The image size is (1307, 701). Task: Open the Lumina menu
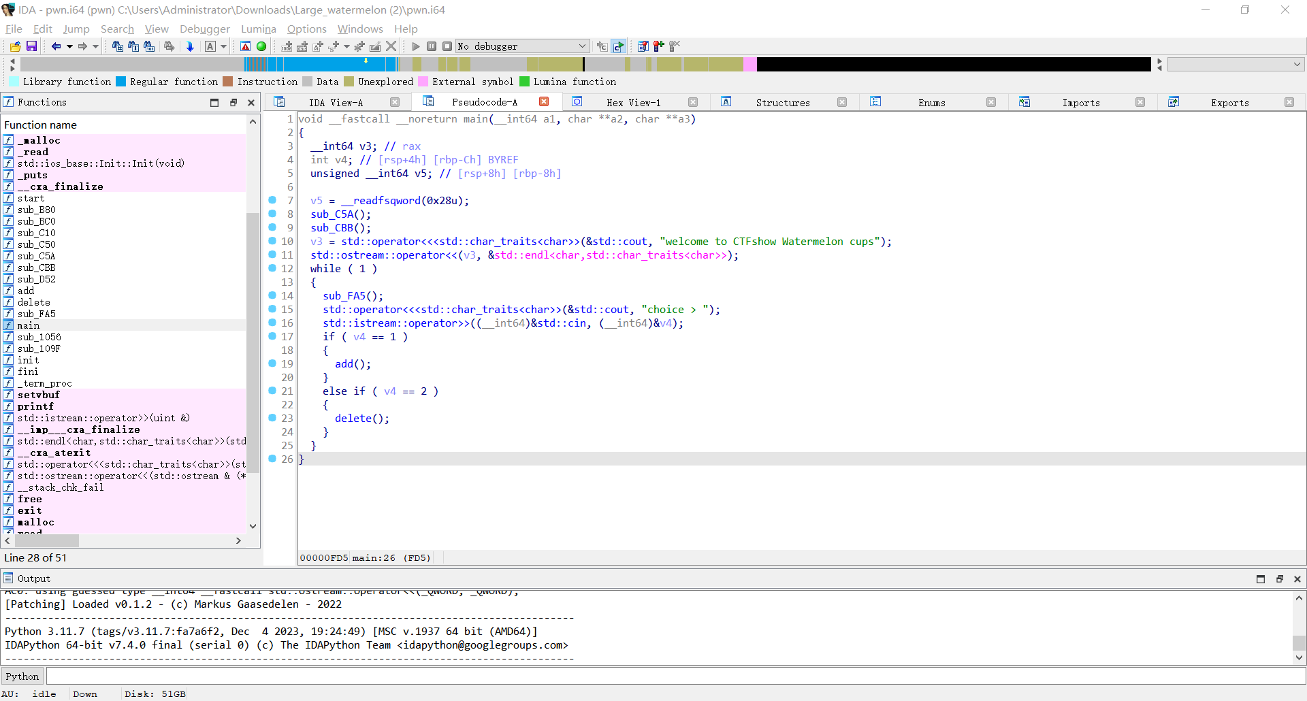click(259, 29)
